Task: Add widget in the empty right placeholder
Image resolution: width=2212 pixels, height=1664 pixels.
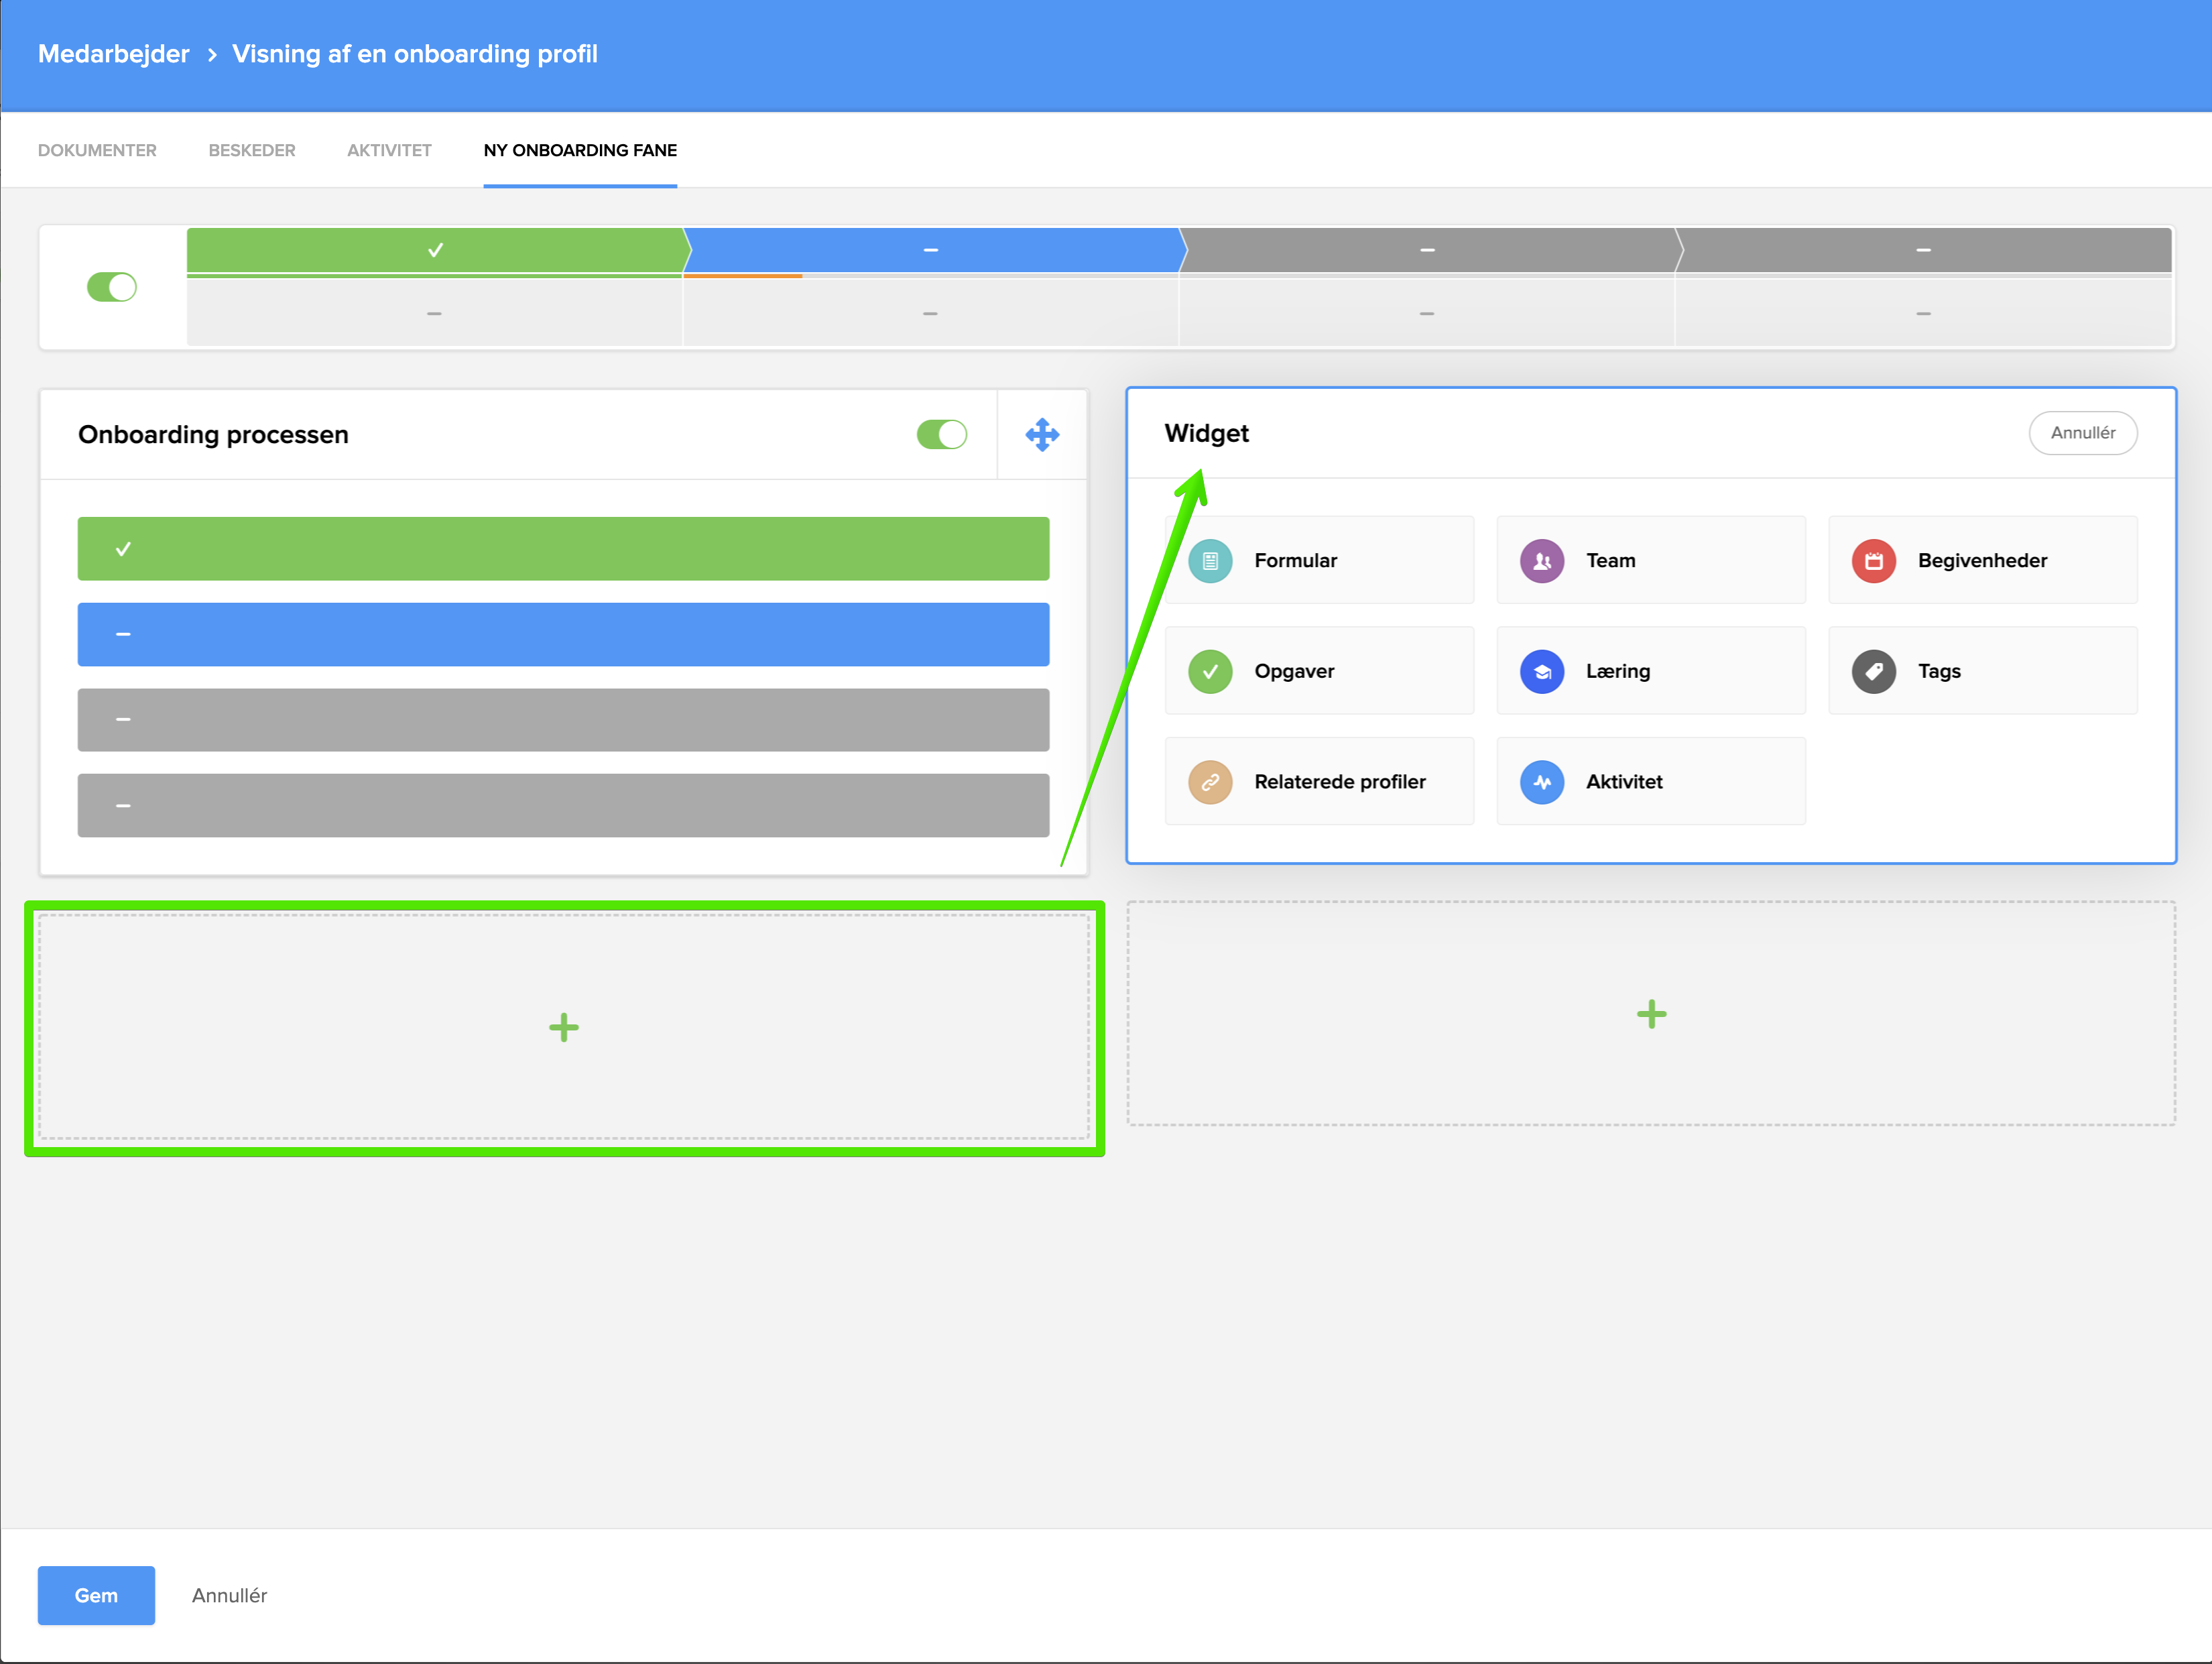Action: 1651,1014
